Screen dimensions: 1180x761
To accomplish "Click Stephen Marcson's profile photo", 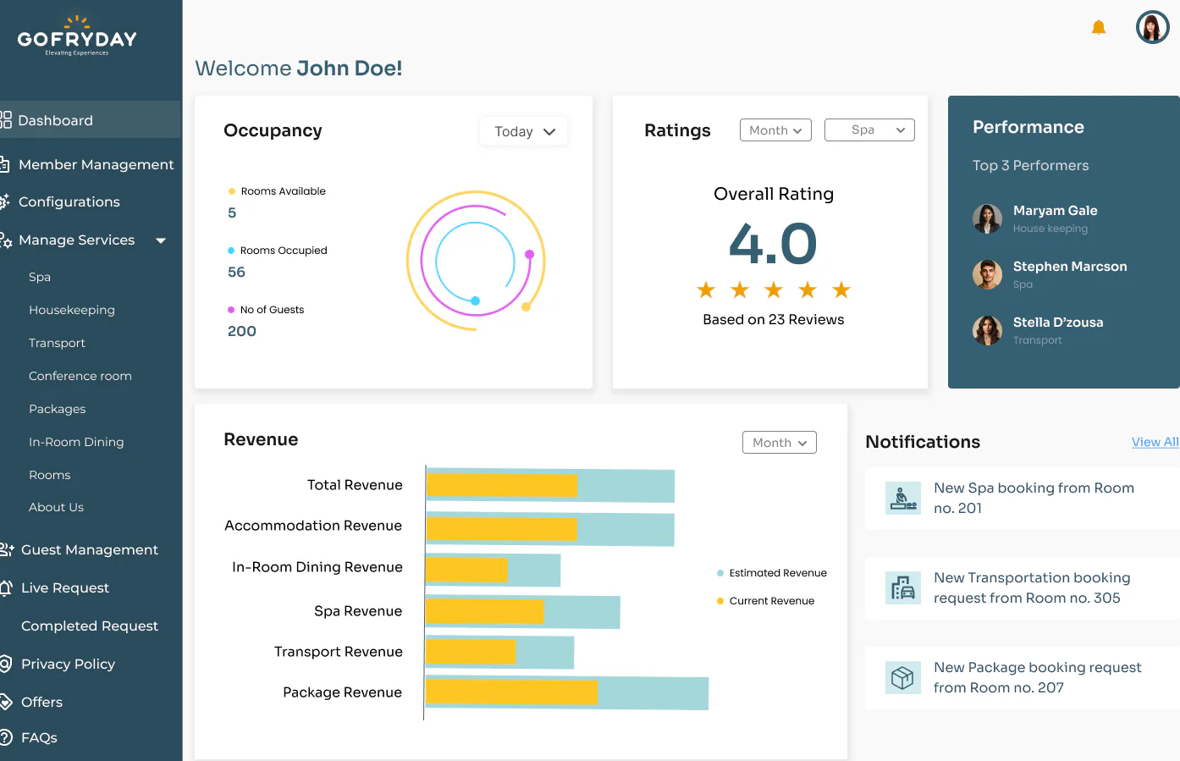I will pyautogui.click(x=987, y=274).
